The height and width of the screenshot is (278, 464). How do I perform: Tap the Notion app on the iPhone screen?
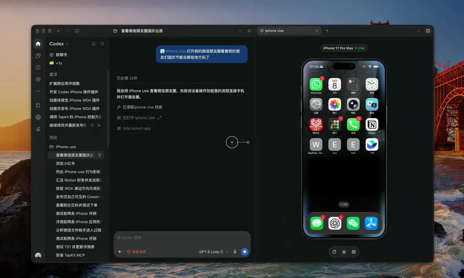tap(372, 124)
